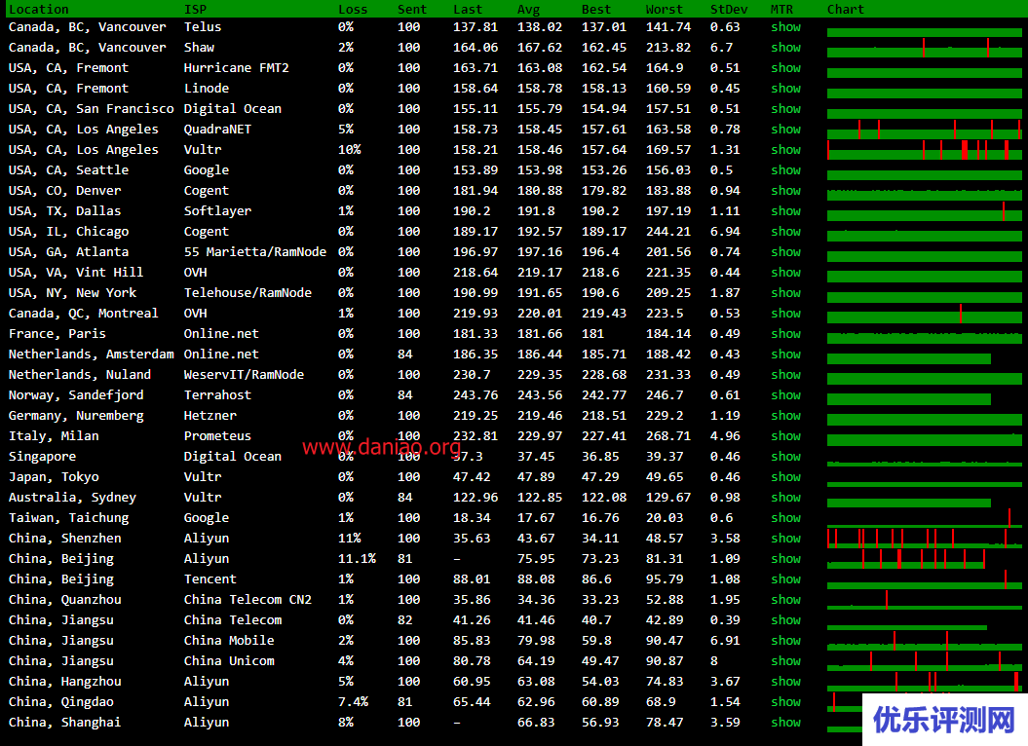Click the Best column header
The image size is (1028, 746).
click(596, 9)
